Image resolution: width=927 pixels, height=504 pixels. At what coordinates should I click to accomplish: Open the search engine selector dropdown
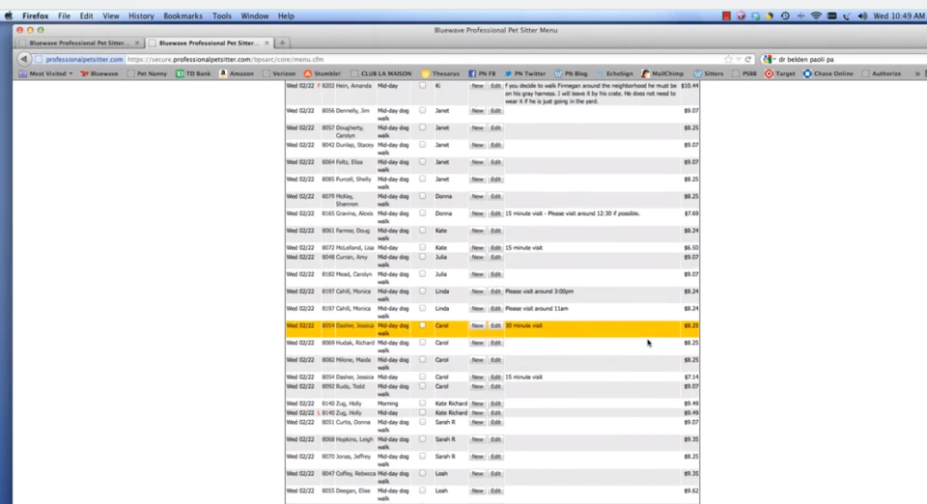tap(770, 59)
